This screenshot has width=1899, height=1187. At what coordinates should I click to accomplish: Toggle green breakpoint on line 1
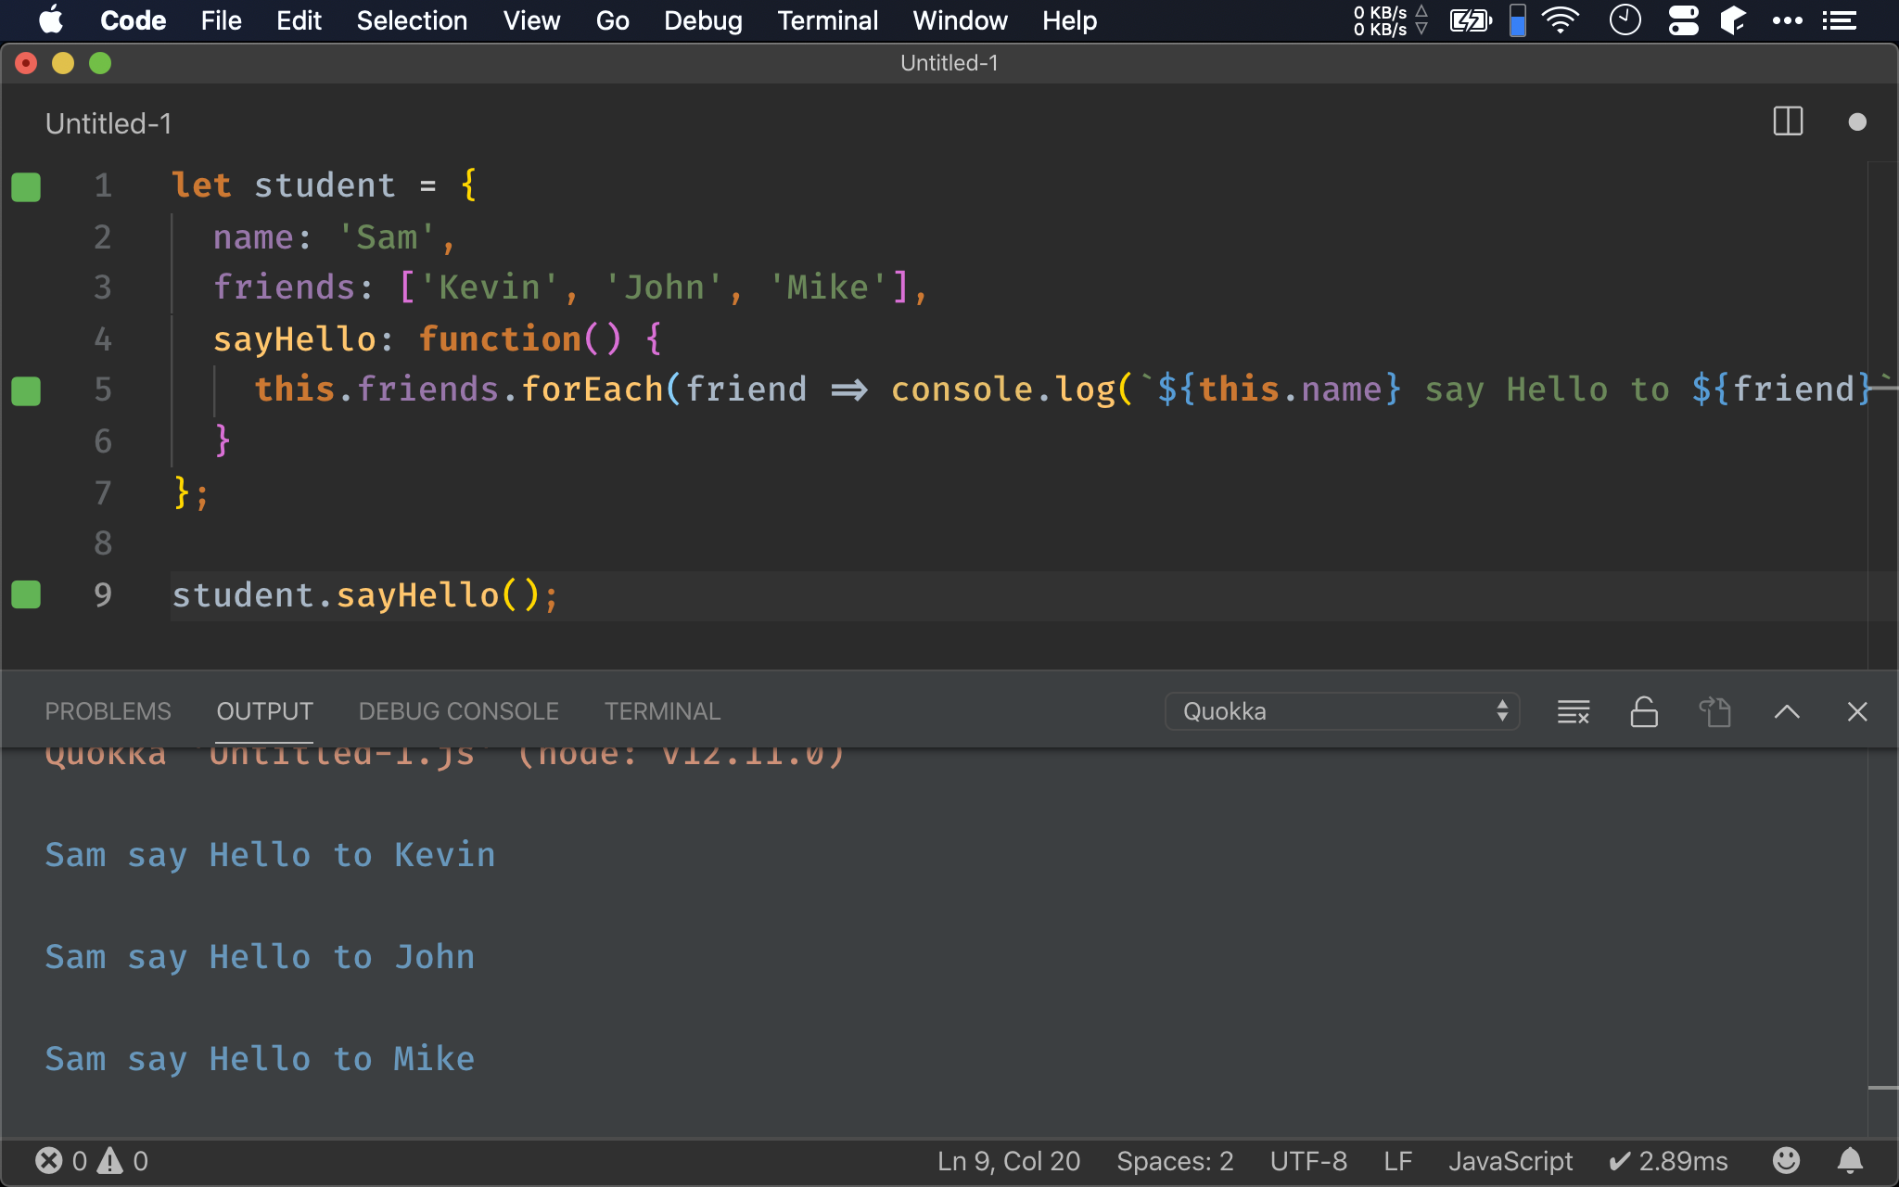(25, 185)
